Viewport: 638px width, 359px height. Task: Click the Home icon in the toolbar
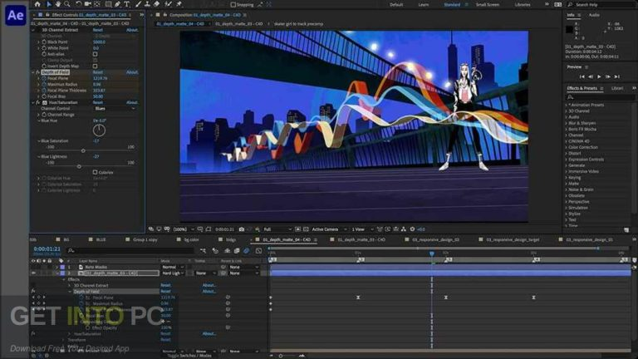[x=37, y=4]
